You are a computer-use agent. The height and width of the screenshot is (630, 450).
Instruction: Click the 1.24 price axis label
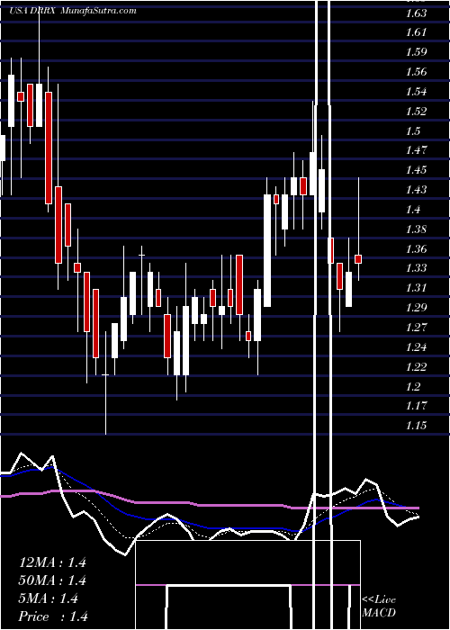pyautogui.click(x=417, y=346)
